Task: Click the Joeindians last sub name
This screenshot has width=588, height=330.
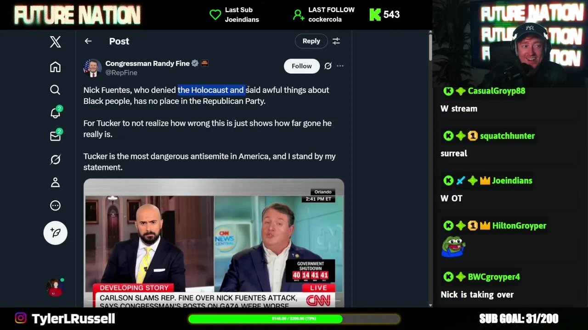Action: (x=242, y=20)
